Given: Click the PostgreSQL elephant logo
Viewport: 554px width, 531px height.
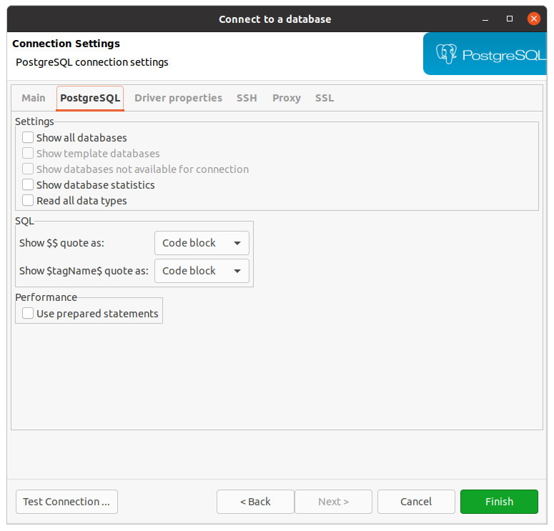Looking at the screenshot, I should 447,54.
